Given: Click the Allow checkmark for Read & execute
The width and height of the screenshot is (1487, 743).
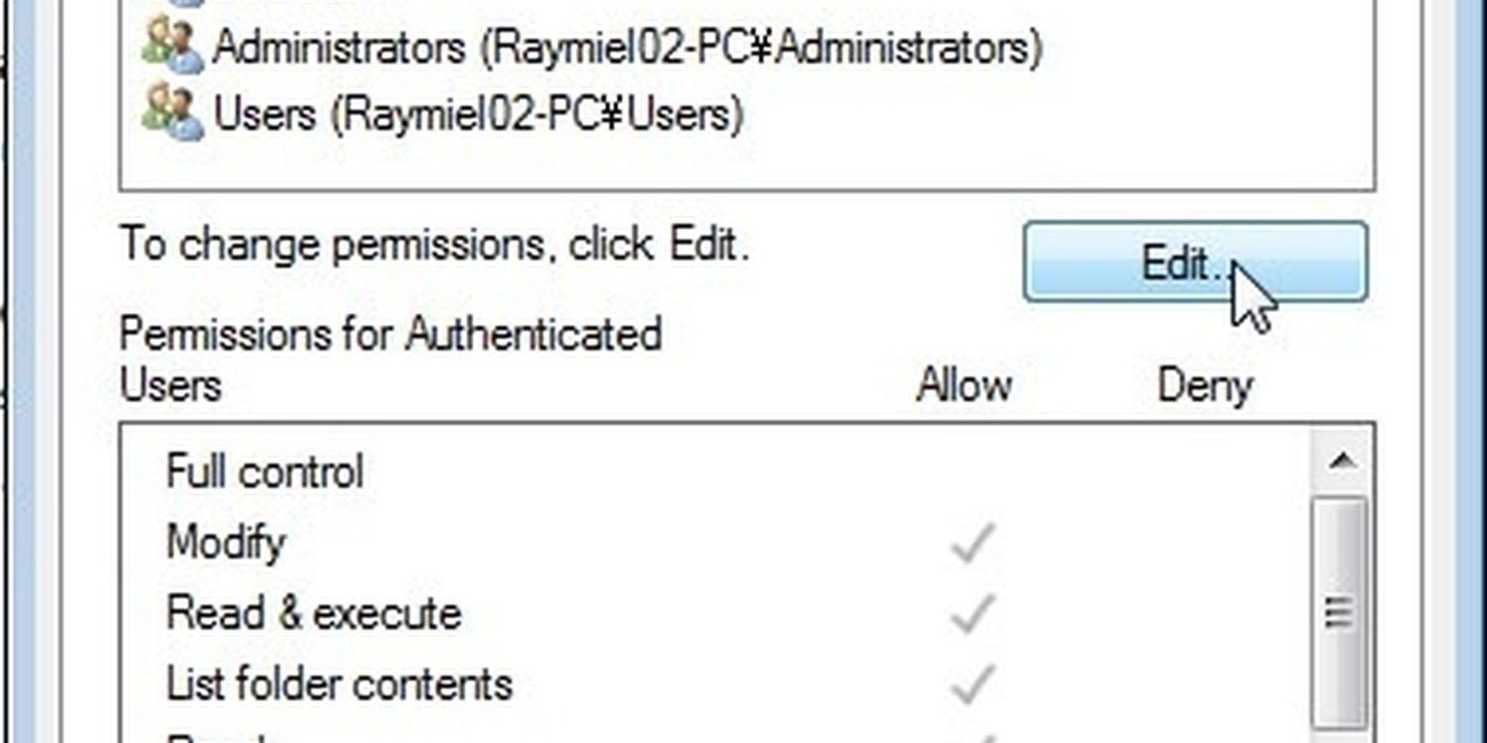Looking at the screenshot, I should tap(972, 613).
